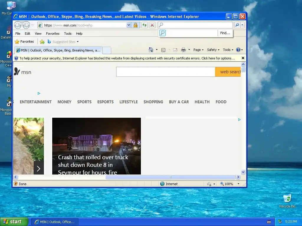Viewport: 302px width, 226px height.
Task: Open the Help question mark icon menu
Action: pos(239,50)
